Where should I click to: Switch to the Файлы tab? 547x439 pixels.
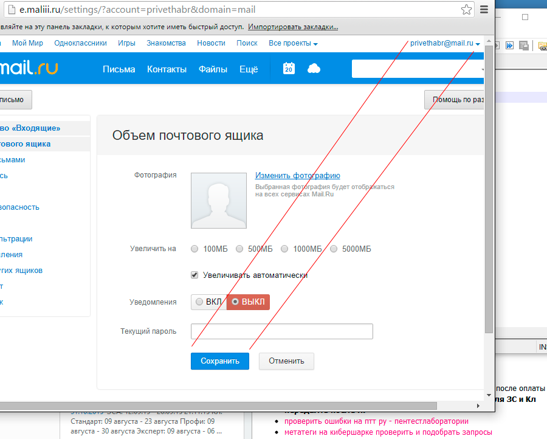point(213,69)
